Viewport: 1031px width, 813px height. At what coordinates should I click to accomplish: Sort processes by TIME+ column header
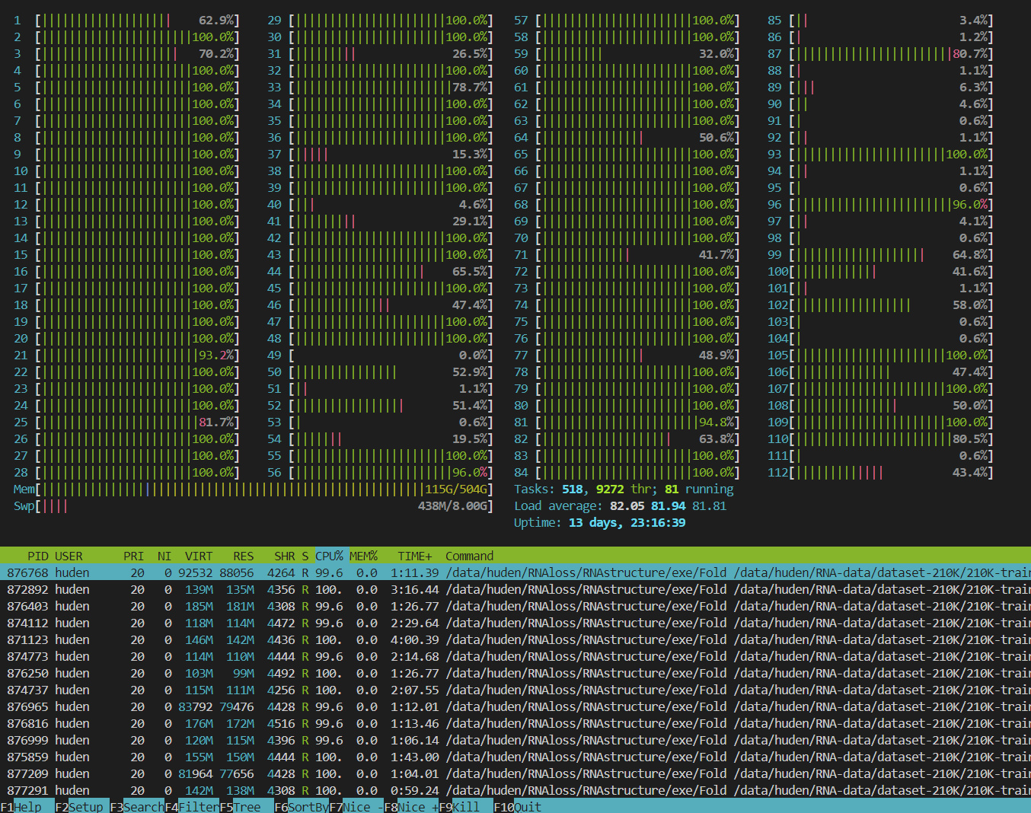pos(414,556)
